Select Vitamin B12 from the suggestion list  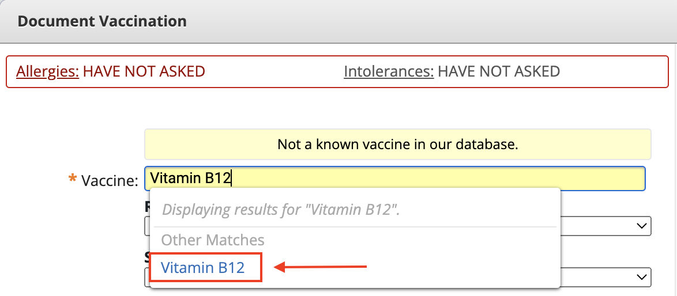(x=202, y=267)
